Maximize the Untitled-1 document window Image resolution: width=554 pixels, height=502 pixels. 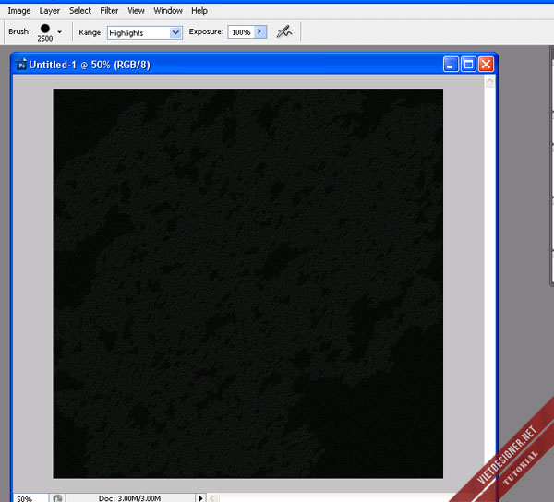pos(468,65)
